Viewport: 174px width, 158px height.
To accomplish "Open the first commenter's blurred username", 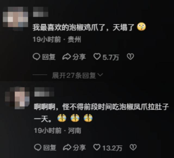I will [41, 12].
